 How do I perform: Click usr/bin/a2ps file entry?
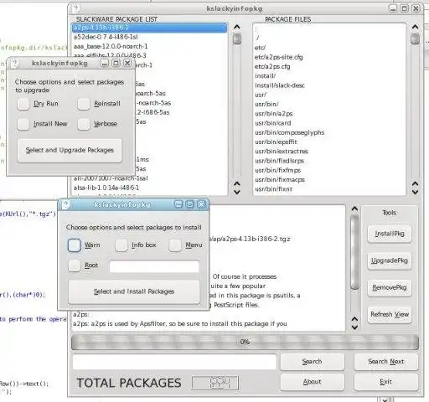pos(274,114)
